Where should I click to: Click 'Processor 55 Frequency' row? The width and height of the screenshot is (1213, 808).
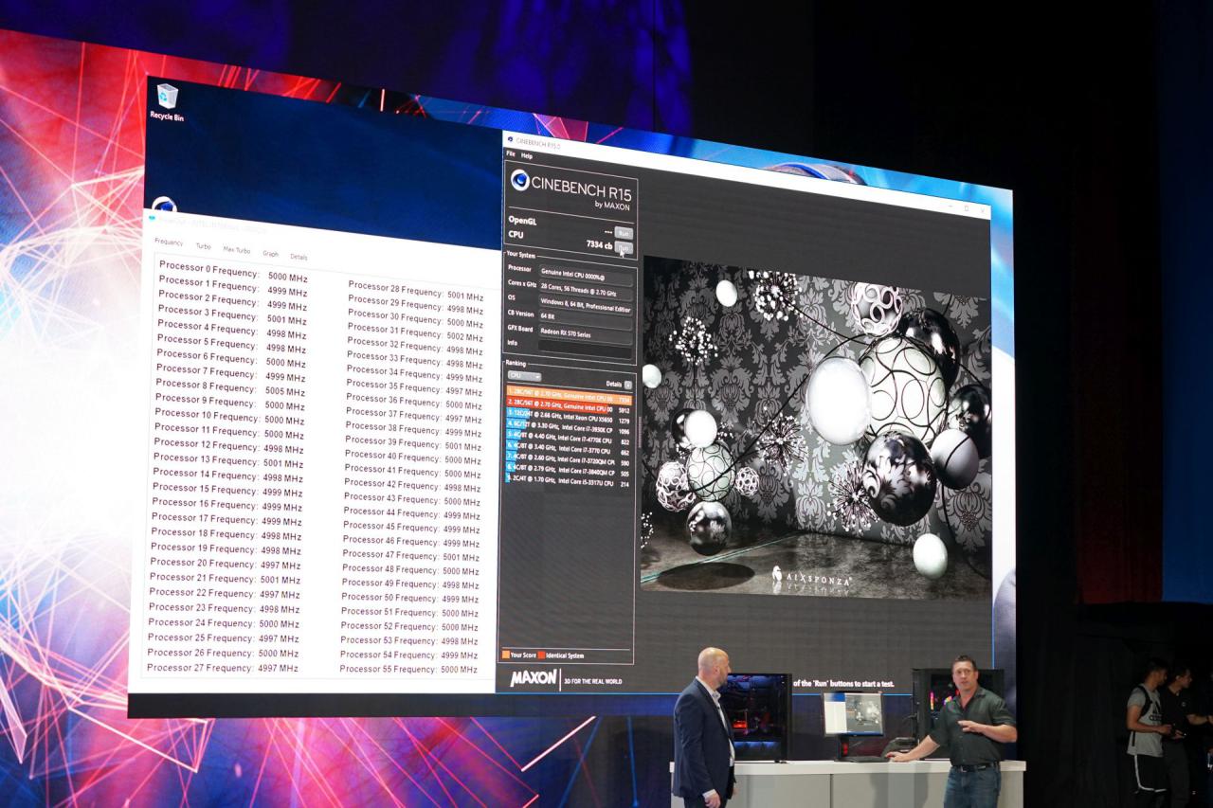pyautogui.click(x=408, y=669)
